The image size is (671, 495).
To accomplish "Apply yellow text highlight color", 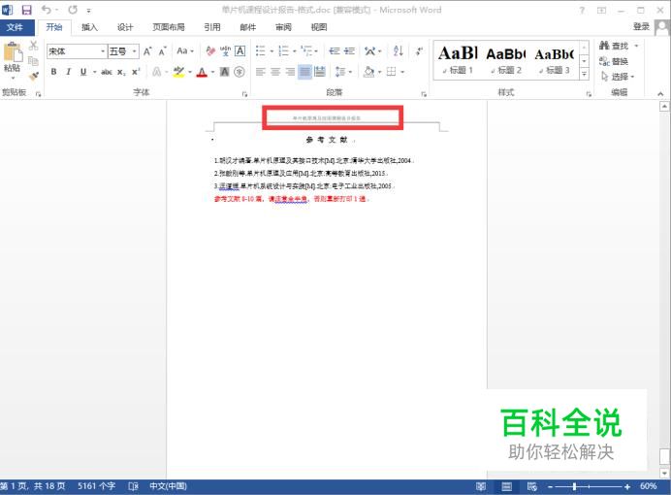I will tap(178, 72).
